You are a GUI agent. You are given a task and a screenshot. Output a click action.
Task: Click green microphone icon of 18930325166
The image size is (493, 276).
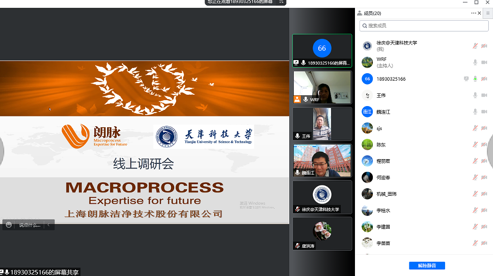click(475, 79)
